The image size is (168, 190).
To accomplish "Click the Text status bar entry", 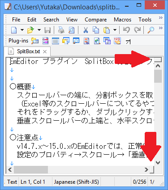I will coord(12,182).
